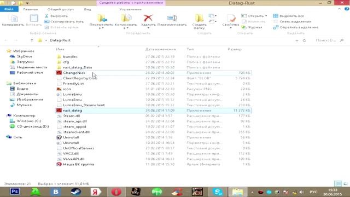Open the Копировать в dropdown
Viewport: 350px width, 197px height.
(x=126, y=22)
